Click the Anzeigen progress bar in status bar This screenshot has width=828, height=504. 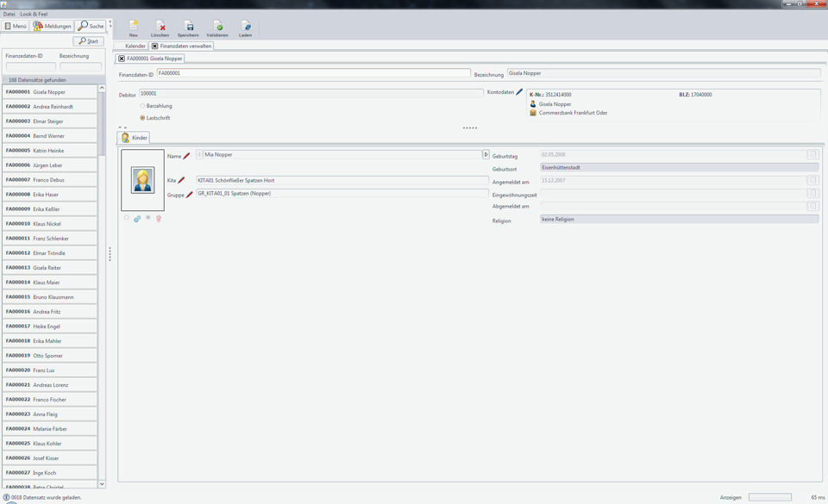(x=770, y=497)
